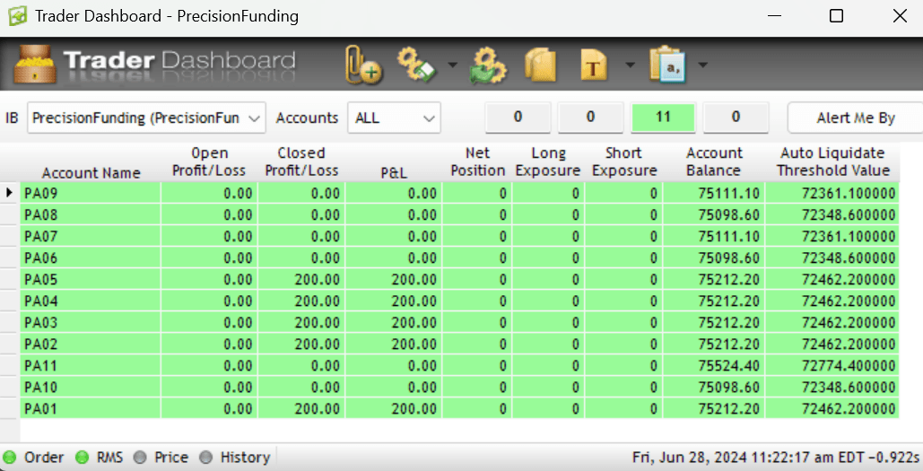The width and height of the screenshot is (923, 471).
Task: Select the PA09 account row
Action: pos(460,193)
